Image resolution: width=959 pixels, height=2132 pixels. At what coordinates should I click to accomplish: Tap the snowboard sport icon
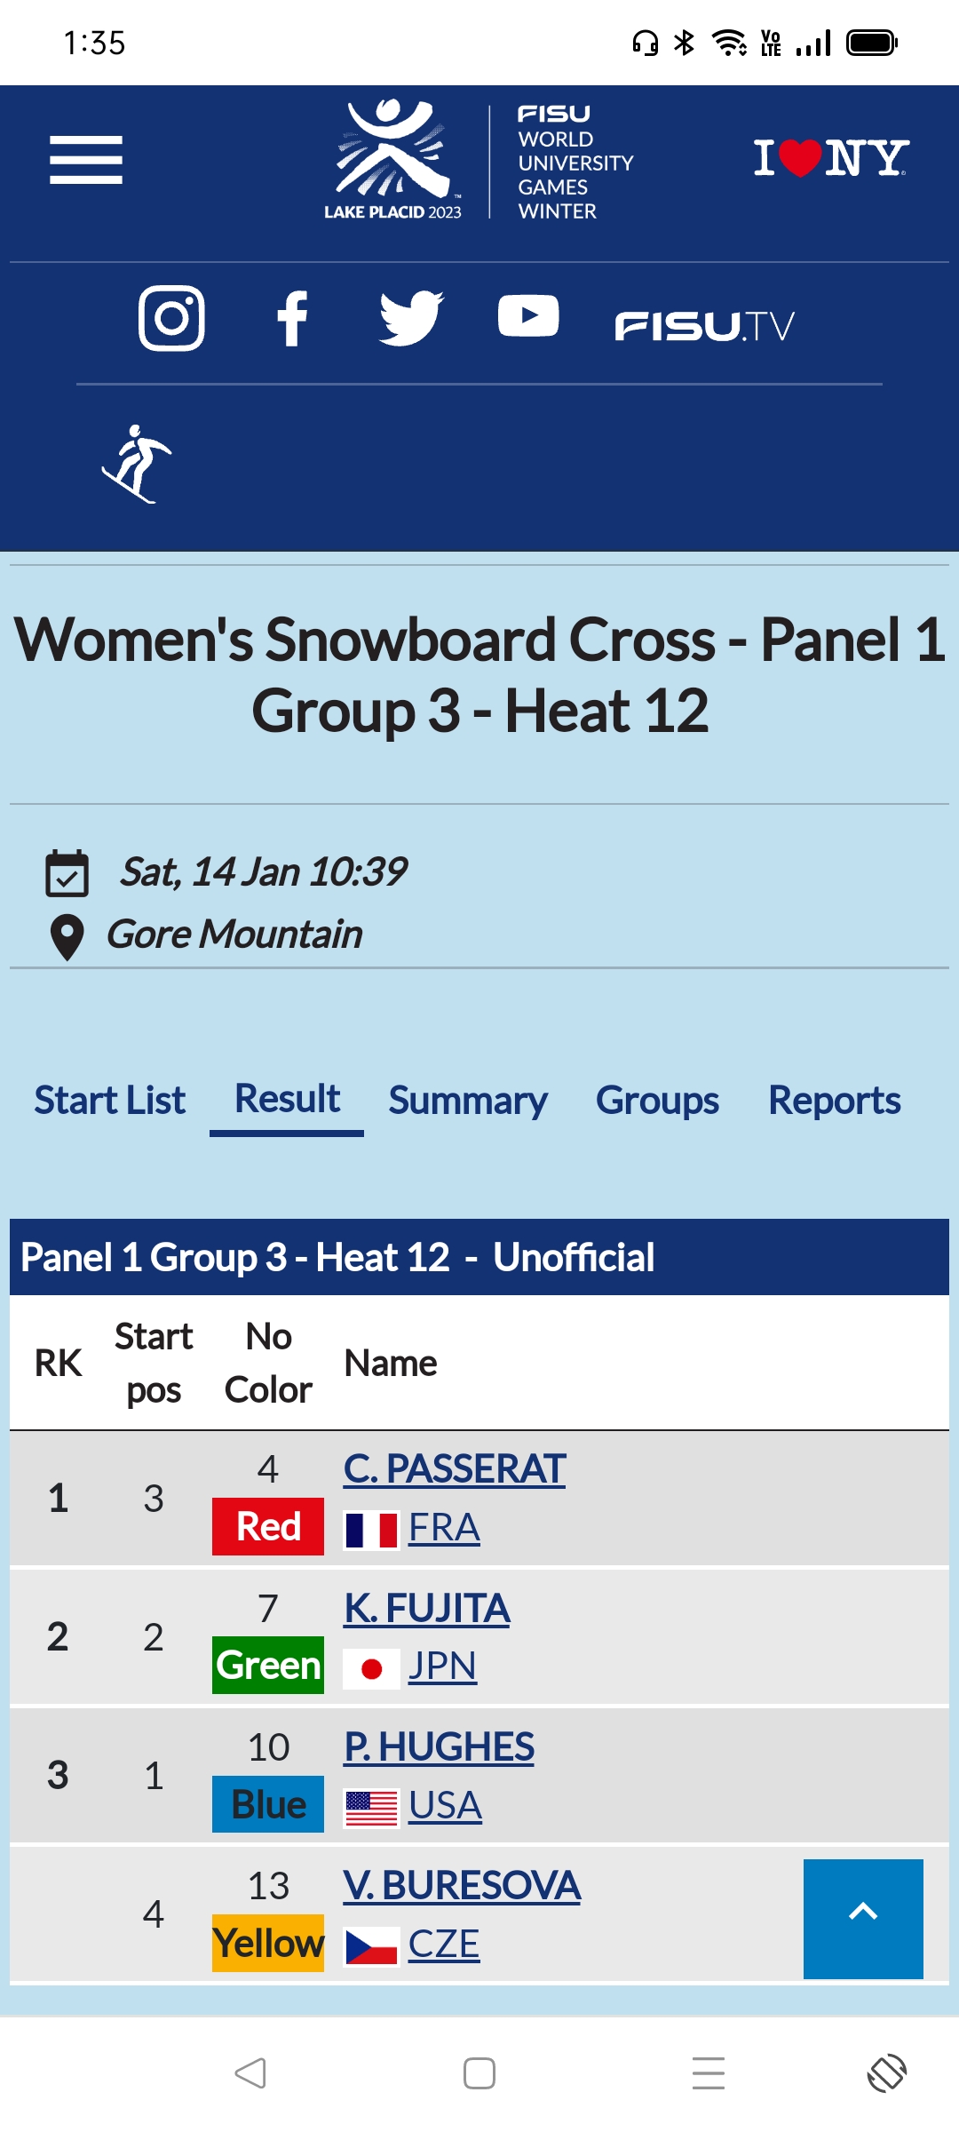pos(137,464)
